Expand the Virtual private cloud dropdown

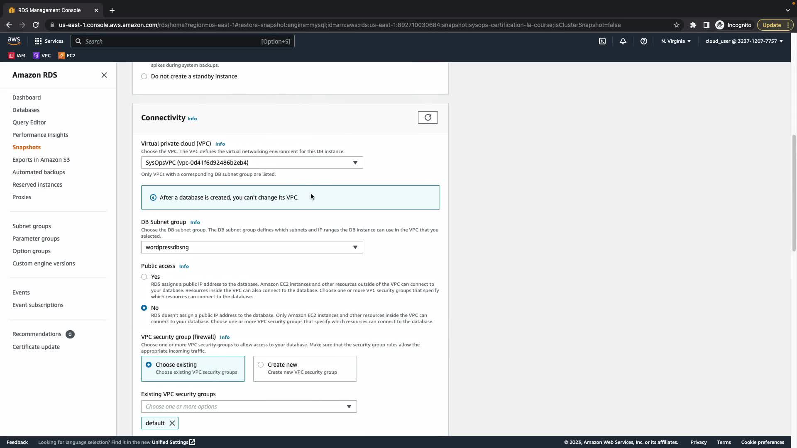(x=252, y=163)
